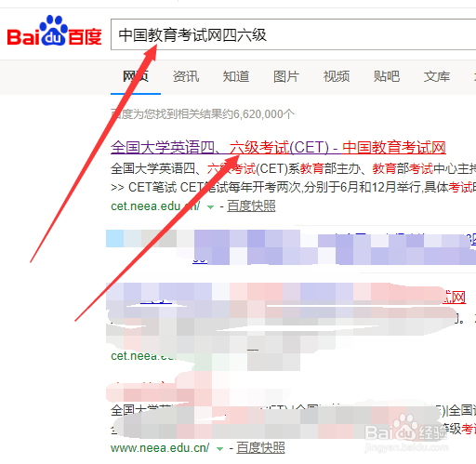Click the search box containing 中国教育考试网四六级
The height and width of the screenshot is (464, 476).
[293, 34]
